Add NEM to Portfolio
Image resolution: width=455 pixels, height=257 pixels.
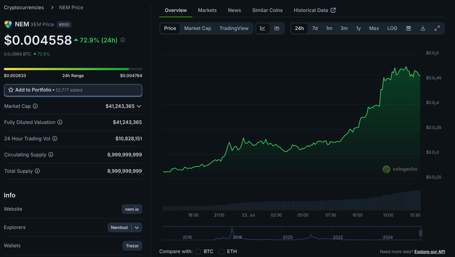[73, 90]
